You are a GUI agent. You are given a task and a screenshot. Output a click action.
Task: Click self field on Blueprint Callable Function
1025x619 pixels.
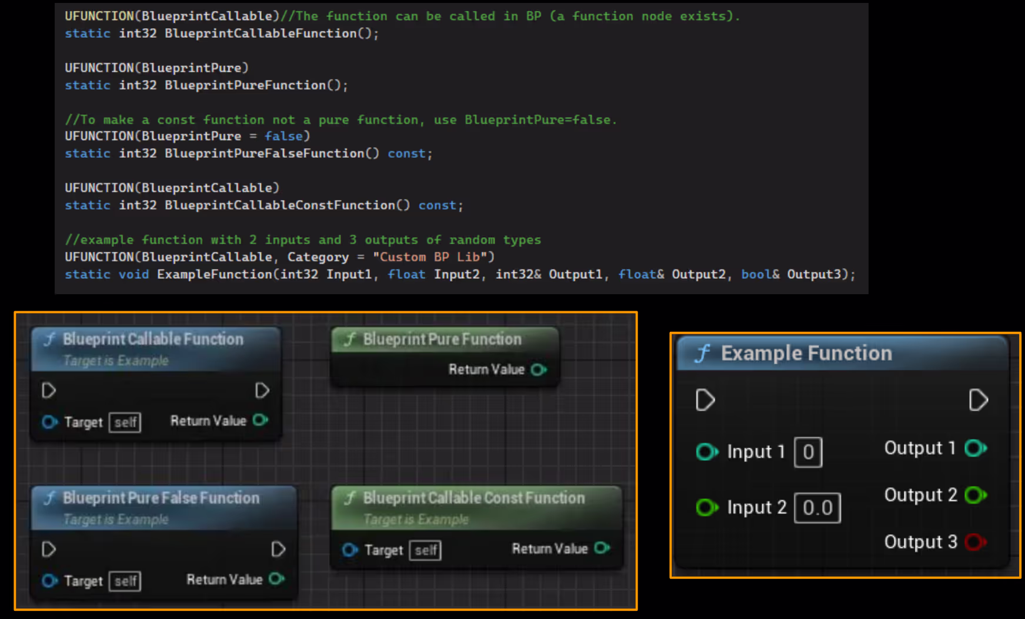125,422
